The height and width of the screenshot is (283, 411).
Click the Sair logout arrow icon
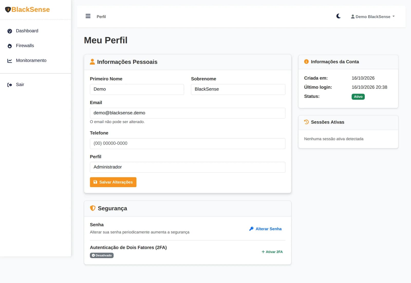pyautogui.click(x=10, y=85)
